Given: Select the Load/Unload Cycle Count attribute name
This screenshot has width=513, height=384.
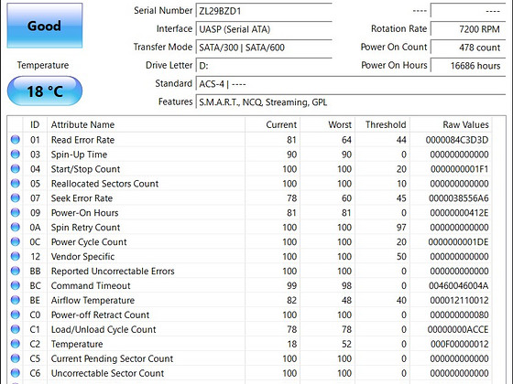Looking at the screenshot, I should [104, 329].
